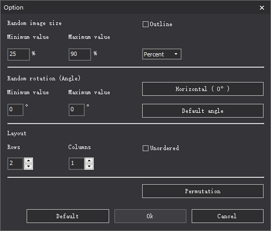Decrease Rows with the down arrow

(29, 167)
